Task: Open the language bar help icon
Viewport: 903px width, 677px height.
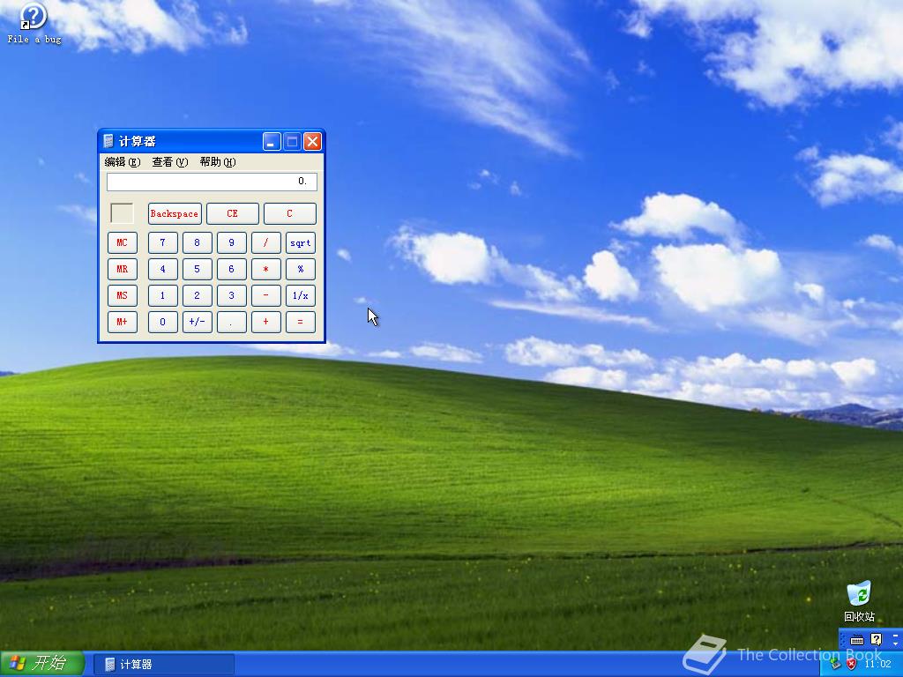Action: click(x=876, y=640)
